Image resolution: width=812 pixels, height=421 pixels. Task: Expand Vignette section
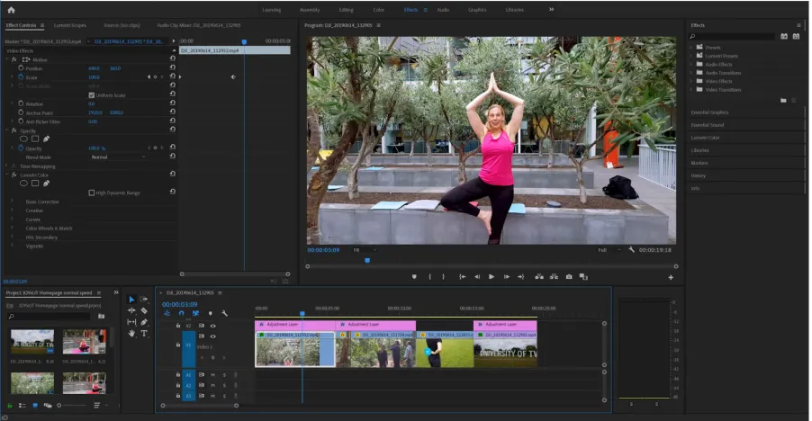[12, 246]
